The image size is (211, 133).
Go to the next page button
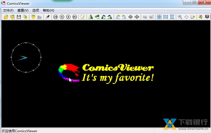(68, 17)
